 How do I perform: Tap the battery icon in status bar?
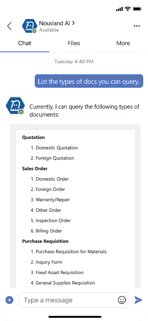(x=136, y=9)
